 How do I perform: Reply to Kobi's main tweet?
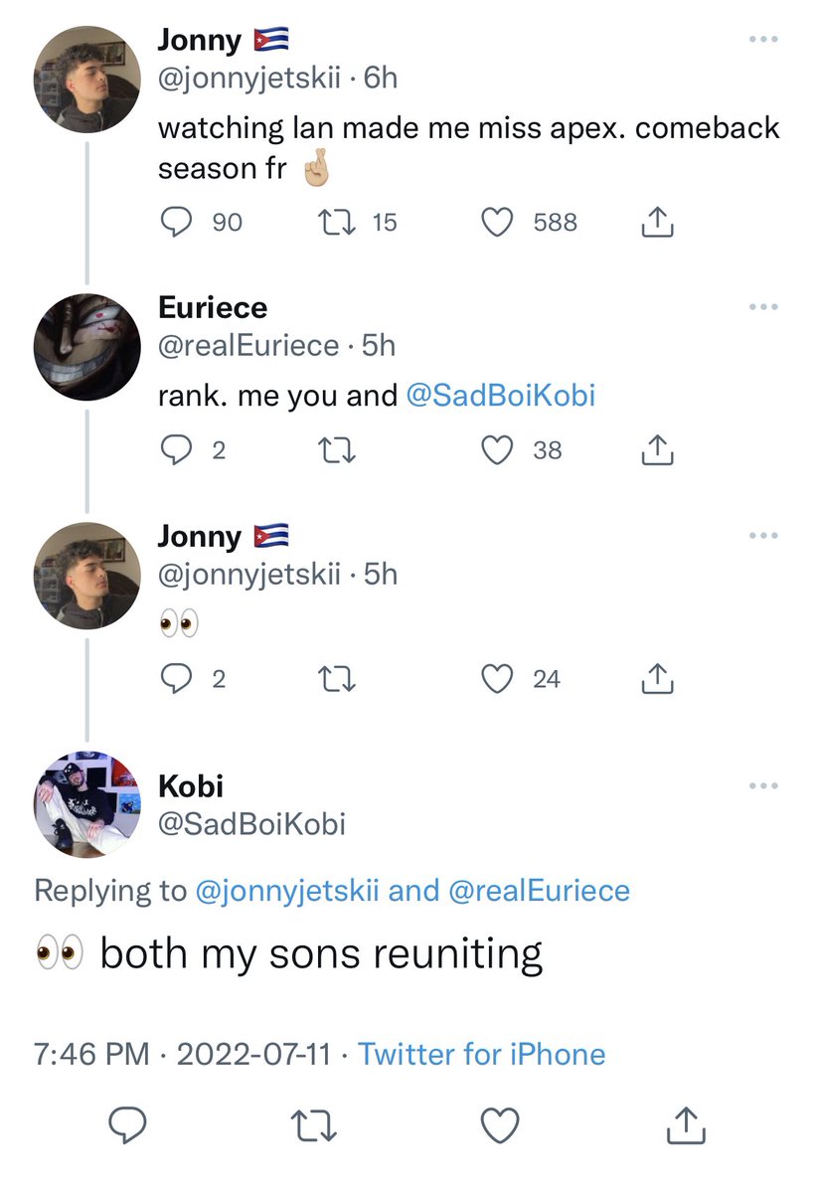(128, 1126)
